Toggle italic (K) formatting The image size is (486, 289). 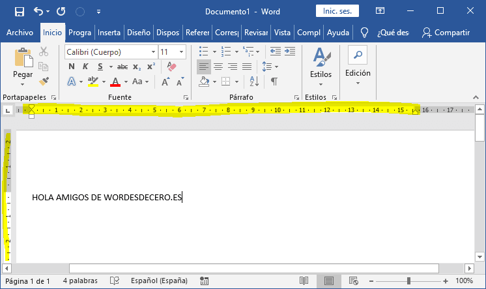point(85,67)
